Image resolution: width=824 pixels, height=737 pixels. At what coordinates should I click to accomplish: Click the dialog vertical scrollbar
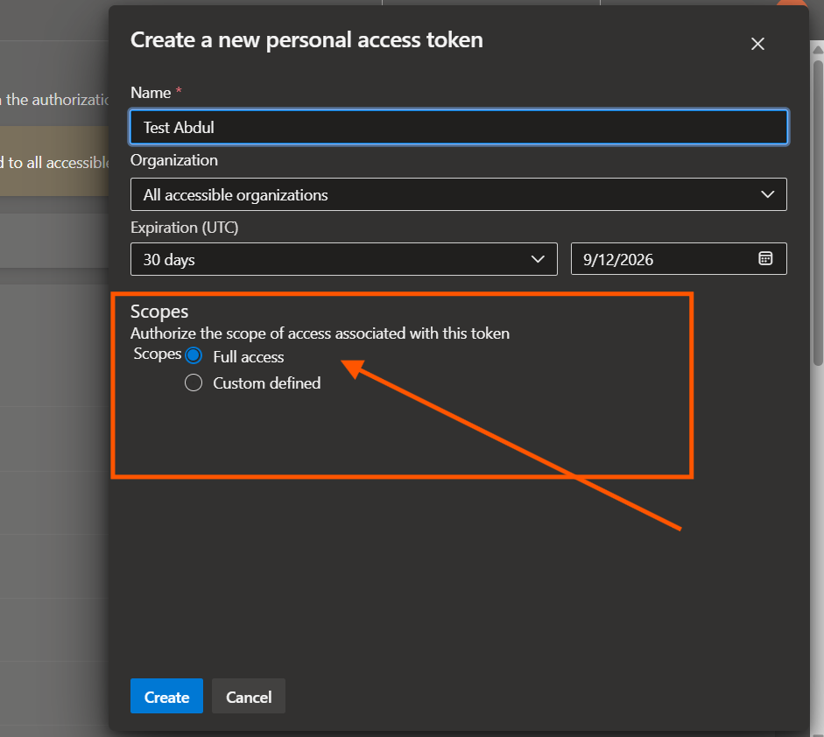click(x=818, y=213)
